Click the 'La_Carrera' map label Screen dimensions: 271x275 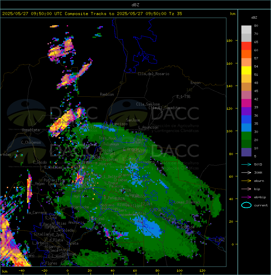coord(36,213)
